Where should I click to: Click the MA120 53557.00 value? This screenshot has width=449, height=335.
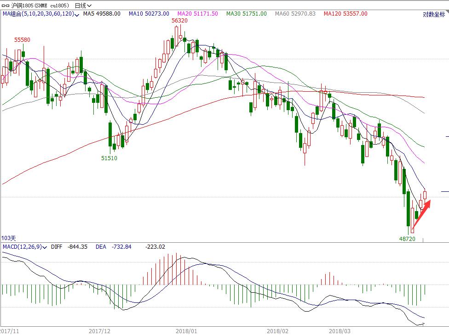coord(345,14)
